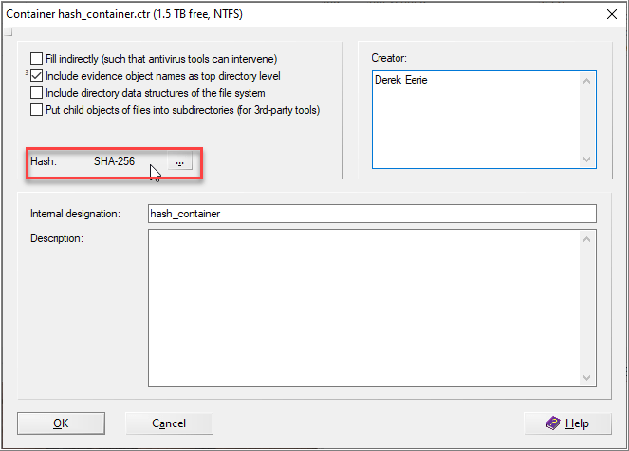Viewport: 629px width, 451px height.
Task: Click the Creator scrollbar track
Action: [x=587, y=120]
